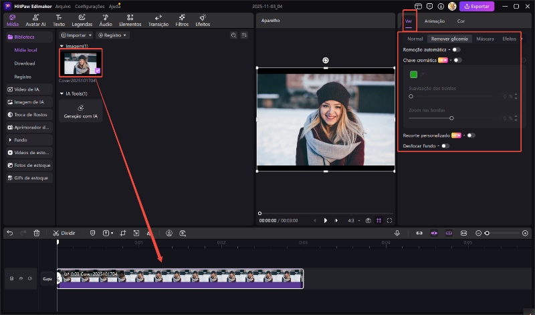Expand the Fundo sidebar item

coord(29,140)
